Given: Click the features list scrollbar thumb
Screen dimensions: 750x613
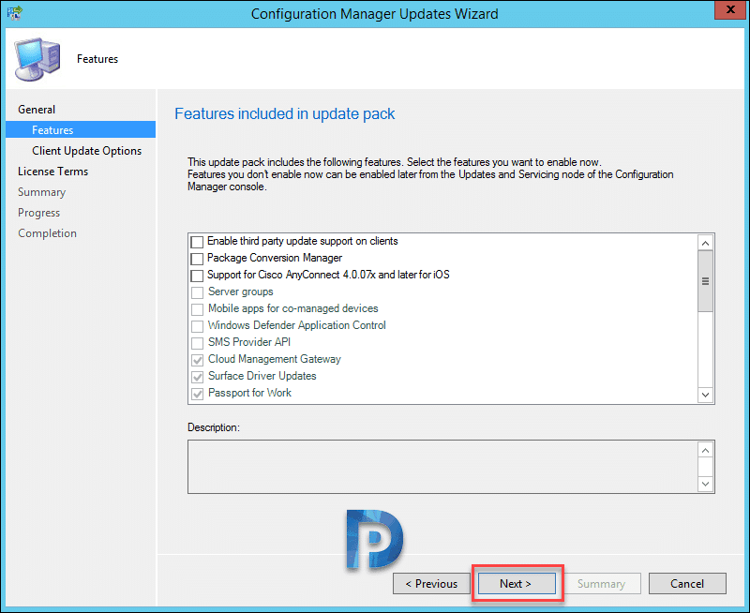Looking at the screenshot, I should coord(705,281).
